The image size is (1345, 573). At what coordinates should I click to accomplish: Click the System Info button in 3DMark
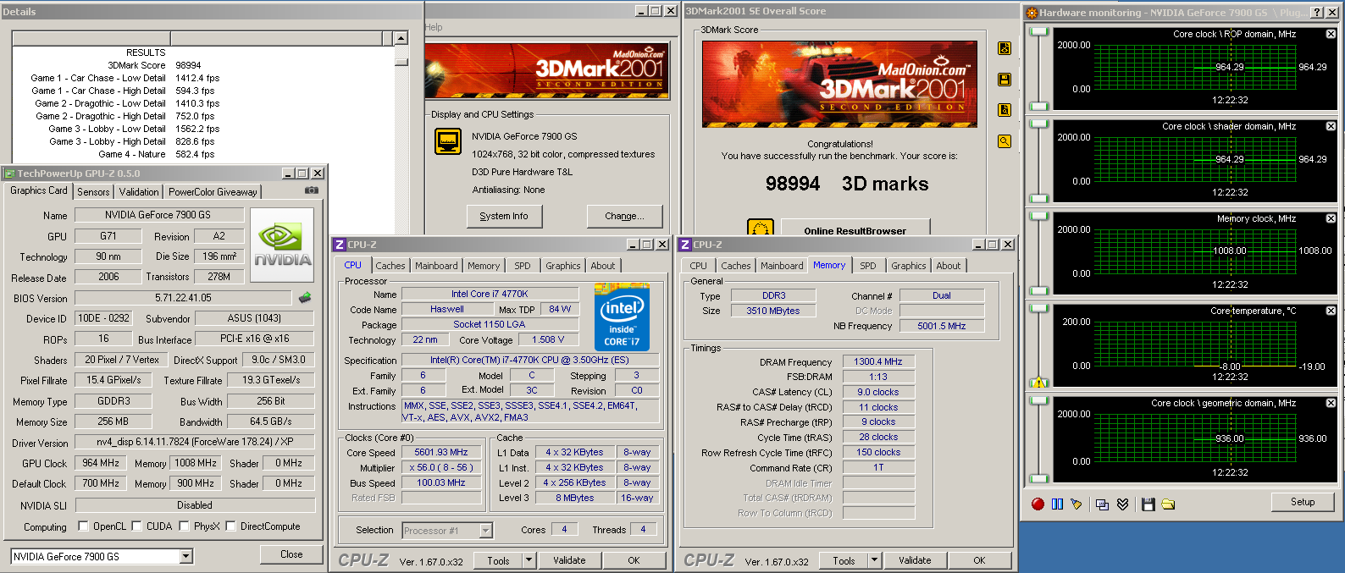click(x=504, y=216)
